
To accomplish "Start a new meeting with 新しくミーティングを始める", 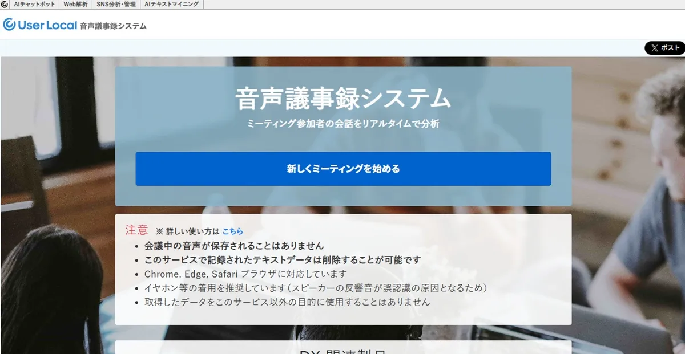I will [x=343, y=169].
